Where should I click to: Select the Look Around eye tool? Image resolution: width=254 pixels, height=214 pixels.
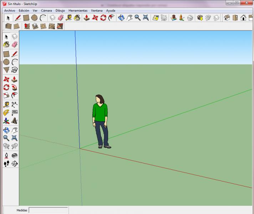(15, 156)
